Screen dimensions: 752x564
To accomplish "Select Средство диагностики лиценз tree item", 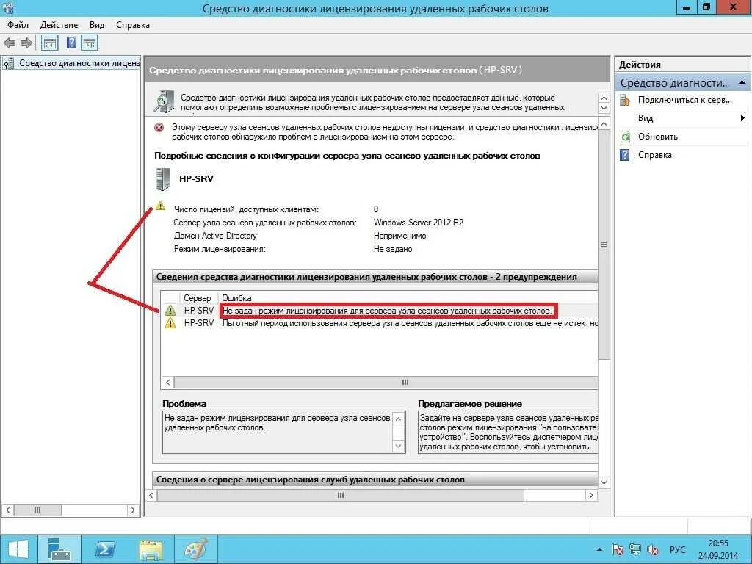I will (79, 63).
